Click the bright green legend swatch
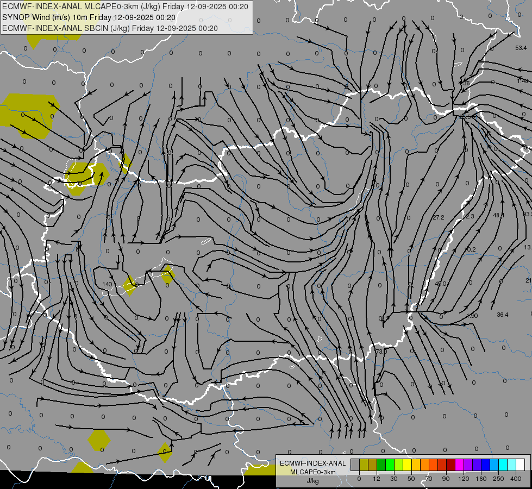532x489 pixels. tap(390, 465)
